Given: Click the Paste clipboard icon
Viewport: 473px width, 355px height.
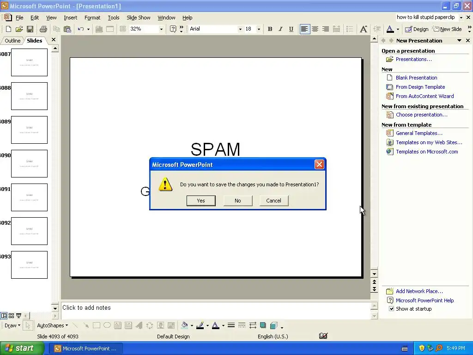Looking at the screenshot, I should tap(67, 29).
